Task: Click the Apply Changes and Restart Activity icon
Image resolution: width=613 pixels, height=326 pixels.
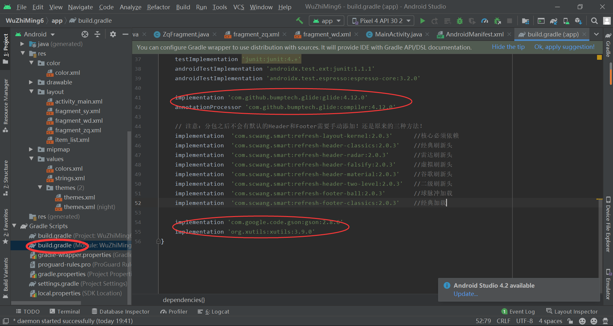Action: pyautogui.click(x=435, y=21)
